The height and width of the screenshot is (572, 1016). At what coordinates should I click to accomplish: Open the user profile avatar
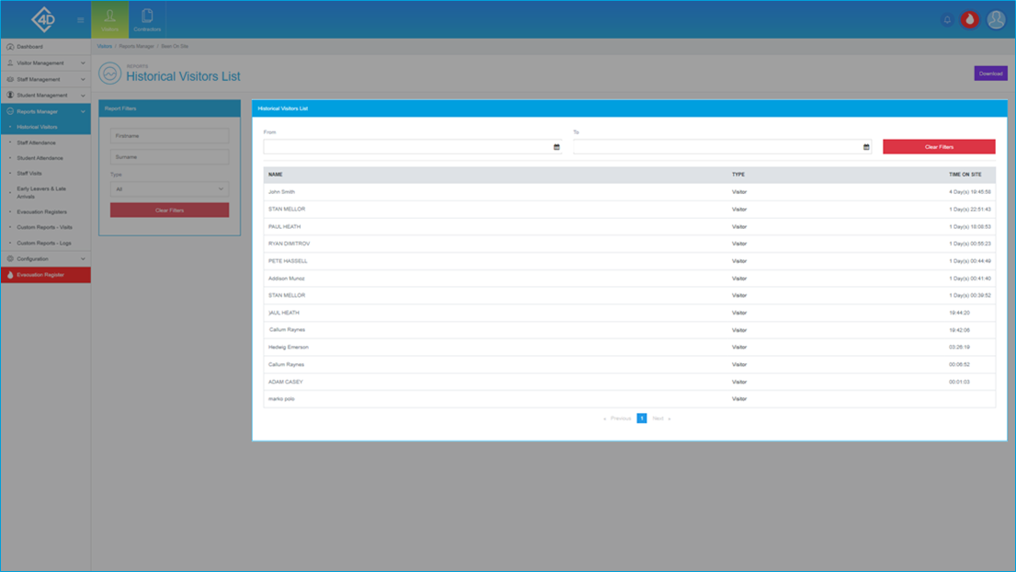(996, 19)
